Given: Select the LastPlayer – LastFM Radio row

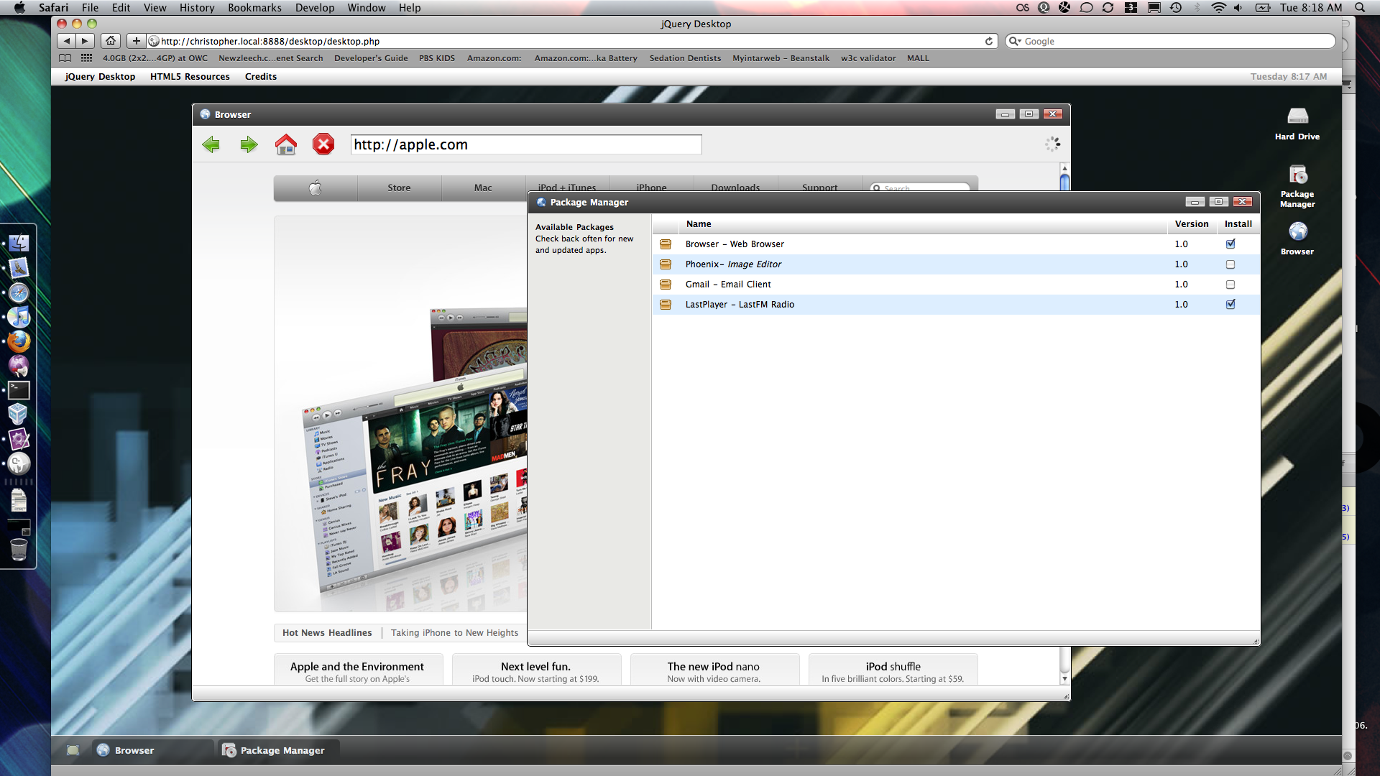Looking at the screenshot, I should click(956, 305).
